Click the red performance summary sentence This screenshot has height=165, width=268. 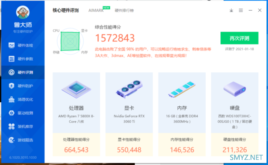coord(153,52)
